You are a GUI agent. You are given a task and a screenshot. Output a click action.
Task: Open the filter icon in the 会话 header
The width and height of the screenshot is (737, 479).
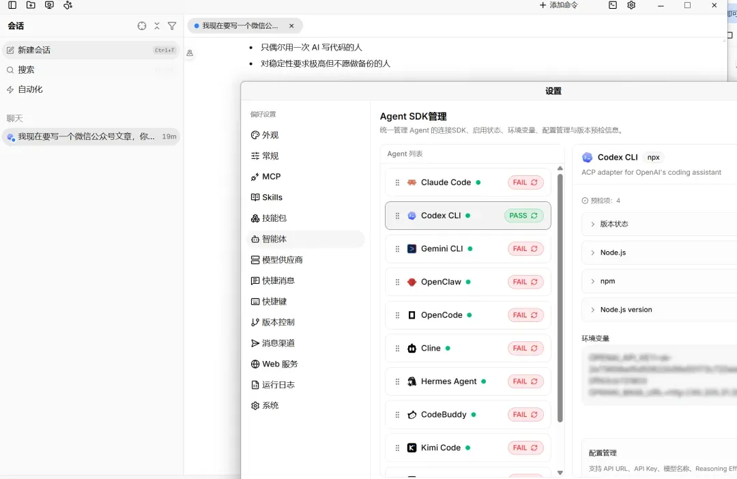[172, 26]
